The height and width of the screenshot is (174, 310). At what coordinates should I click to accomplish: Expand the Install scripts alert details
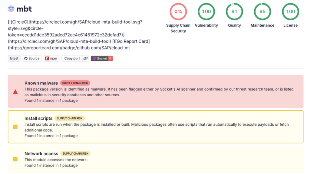[38, 118]
